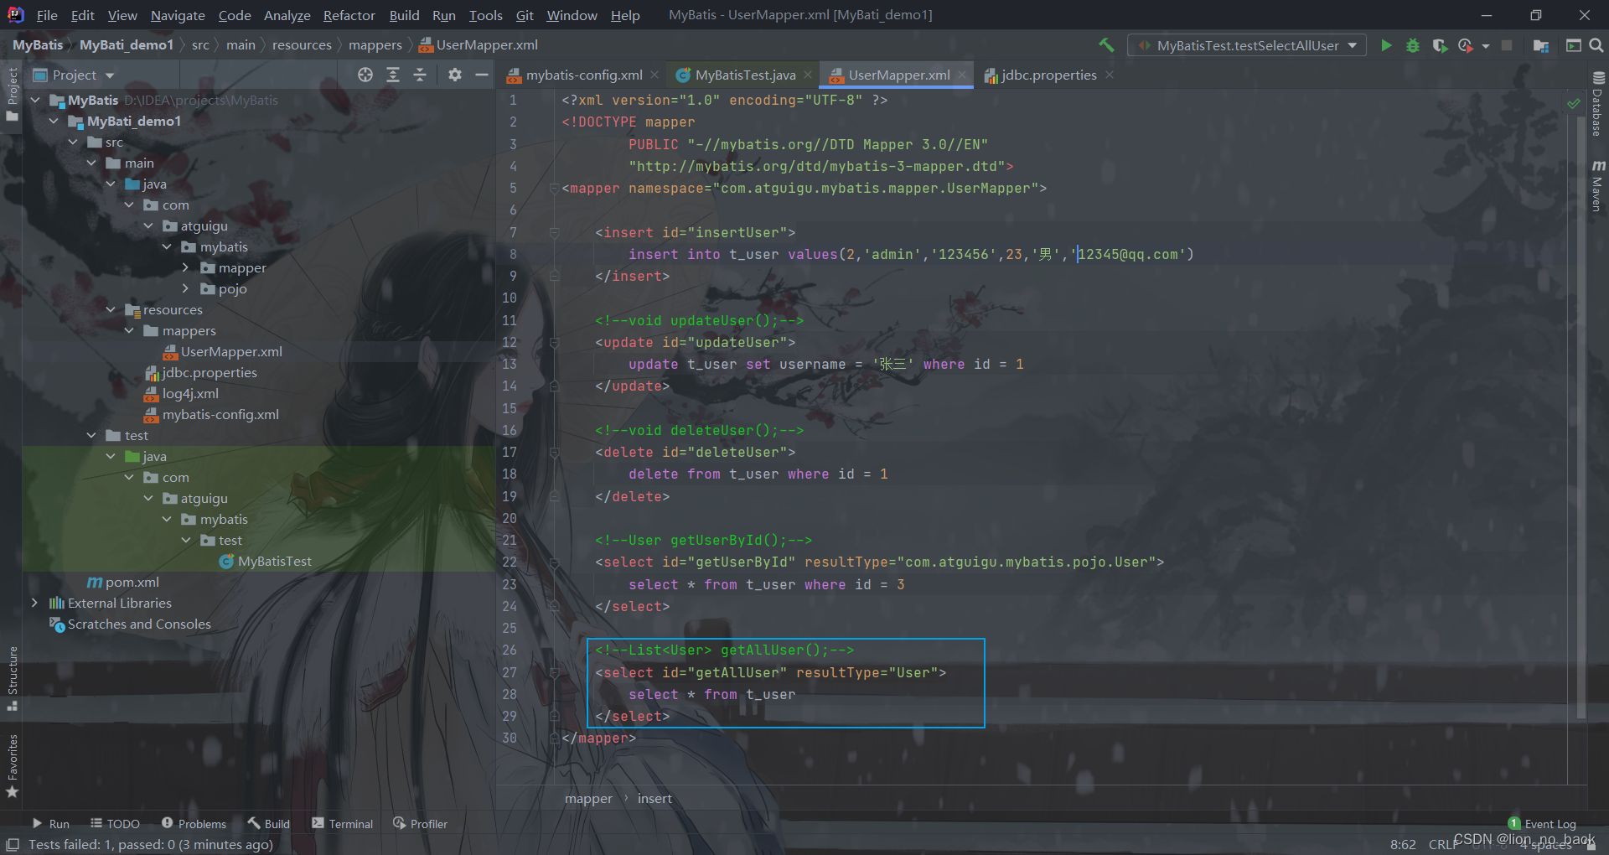Run with Coverage icon
The height and width of the screenshot is (855, 1609).
(x=1440, y=45)
